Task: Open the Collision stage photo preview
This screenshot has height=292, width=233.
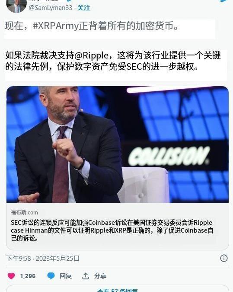Action: click(118, 144)
